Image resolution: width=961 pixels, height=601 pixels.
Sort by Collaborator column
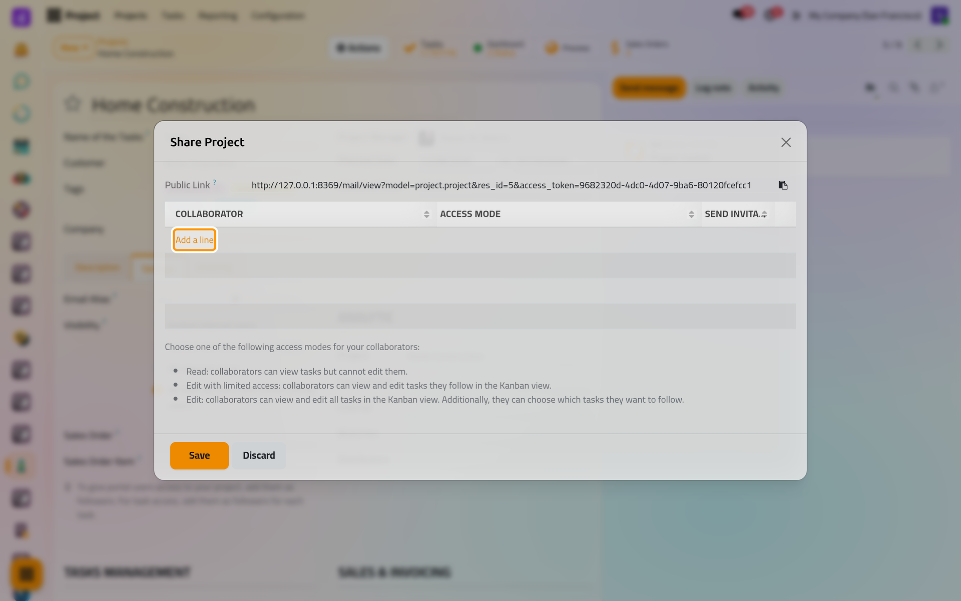[x=301, y=214]
